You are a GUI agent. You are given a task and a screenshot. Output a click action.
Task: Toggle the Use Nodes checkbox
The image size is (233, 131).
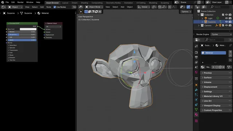click(55, 7)
